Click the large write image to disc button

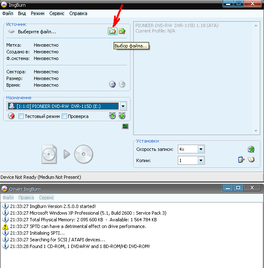[x=67, y=154]
